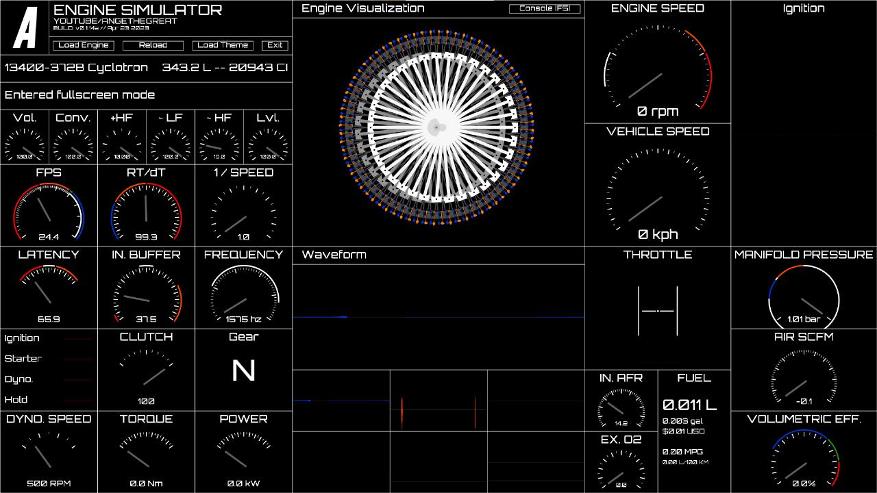Select the +HF gauge dial
This screenshot has height=493, width=877.
click(x=122, y=145)
